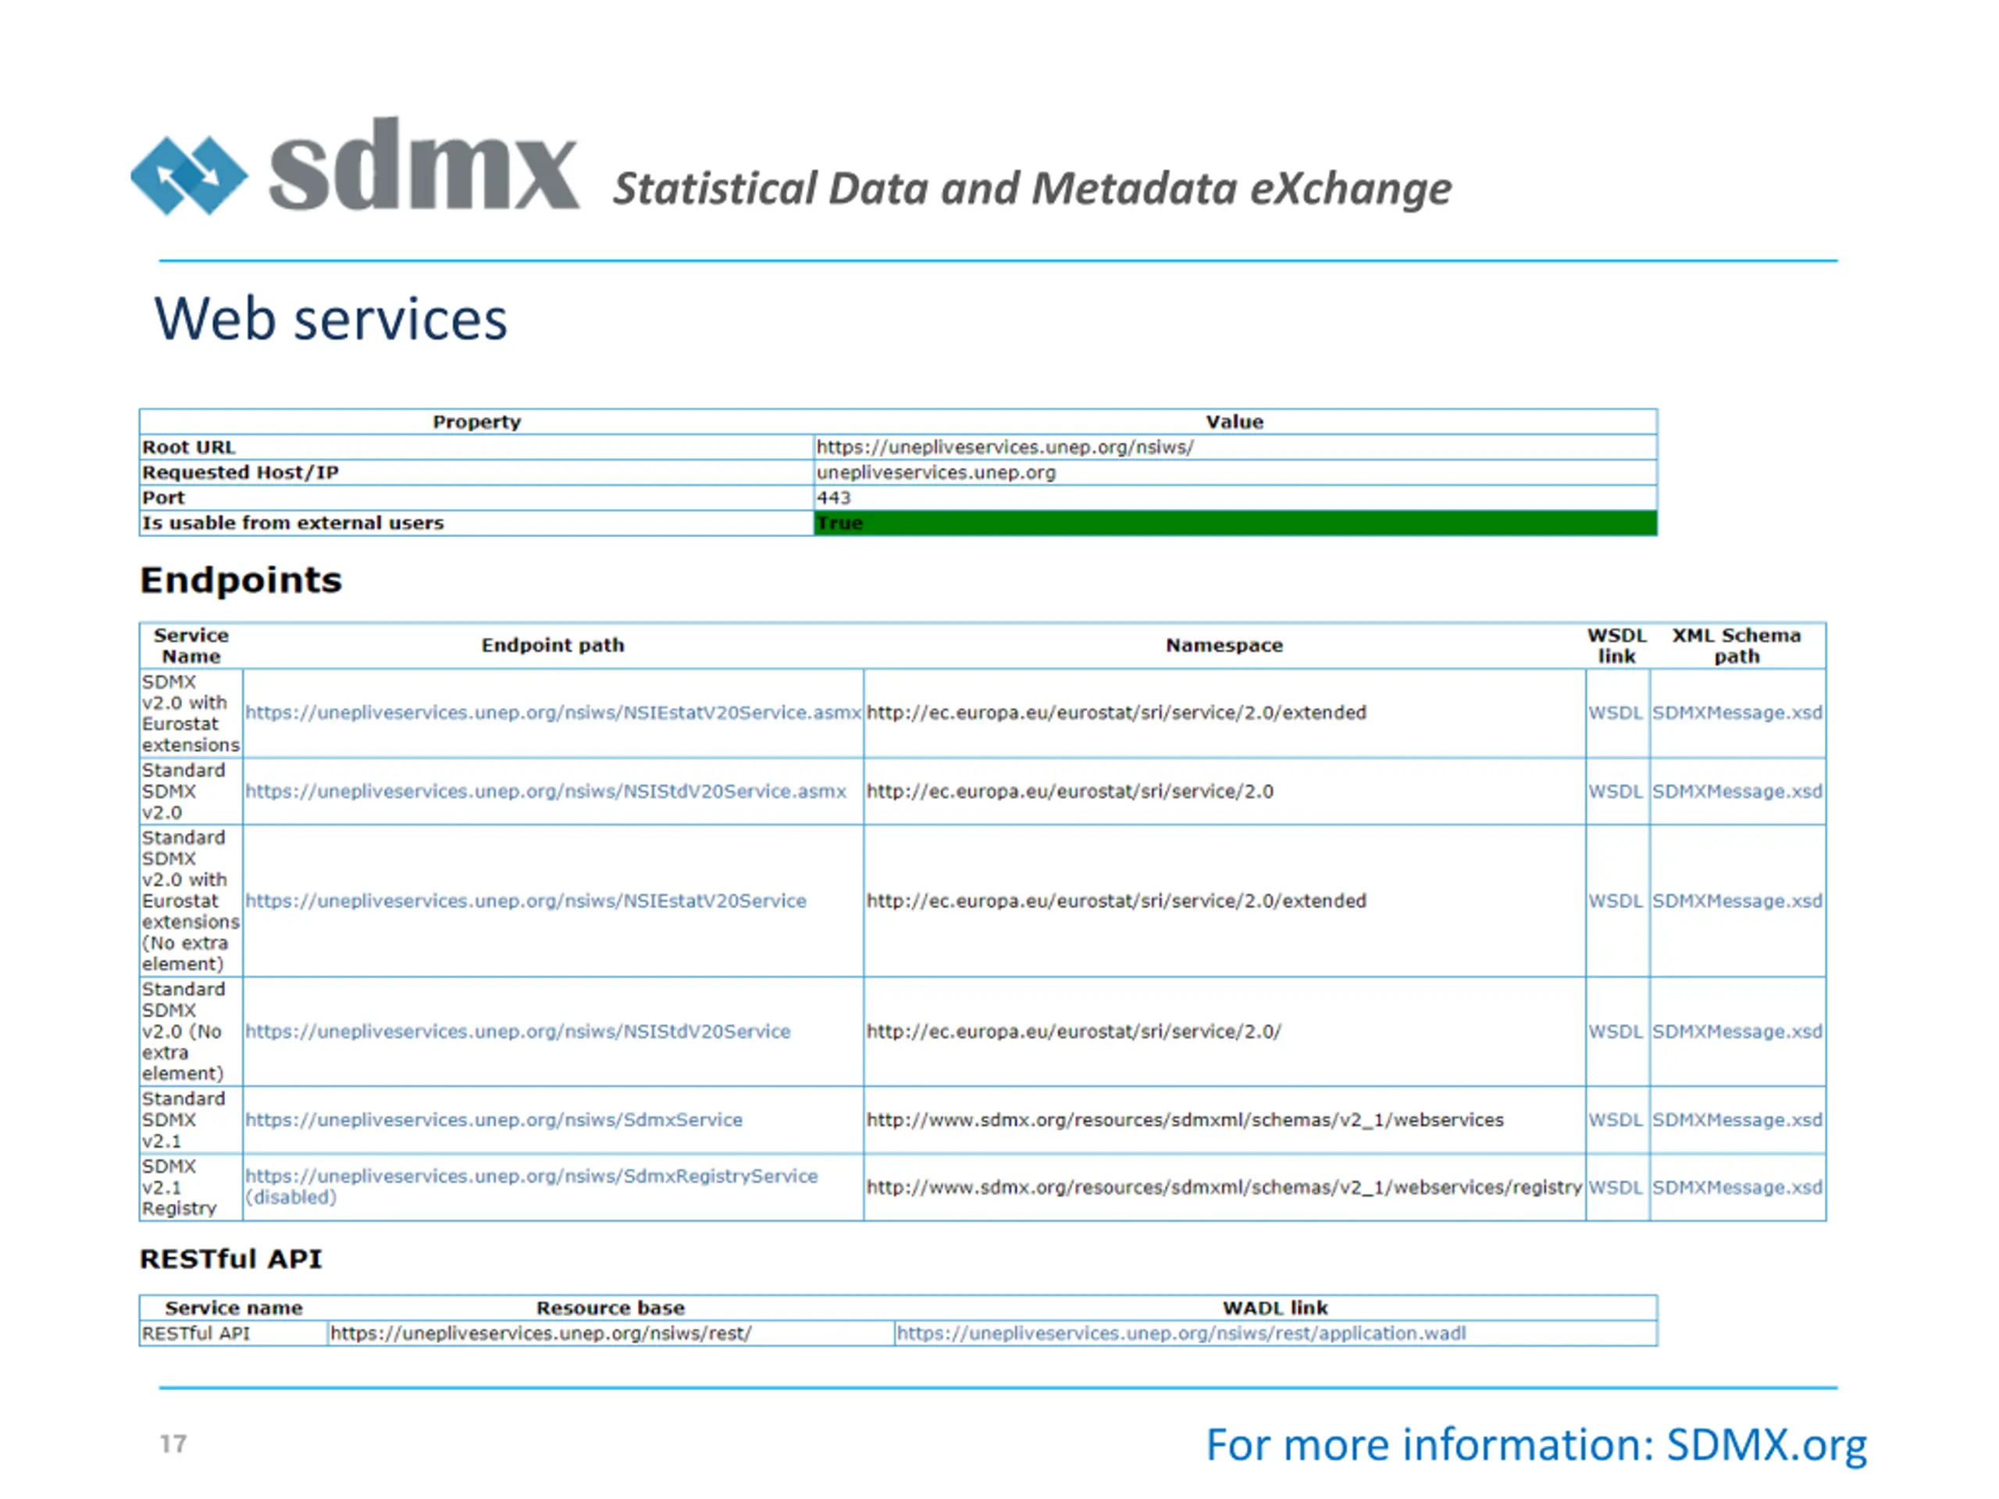Click the 'Is usable from external users' label
The width and height of the screenshot is (1999, 1499).
(x=293, y=523)
